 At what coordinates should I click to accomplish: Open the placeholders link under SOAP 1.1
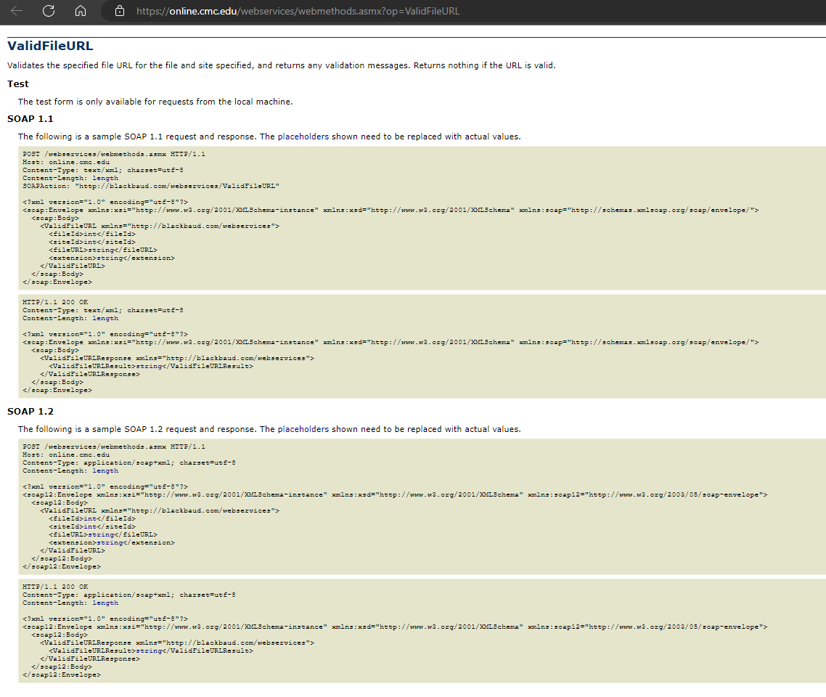303,136
